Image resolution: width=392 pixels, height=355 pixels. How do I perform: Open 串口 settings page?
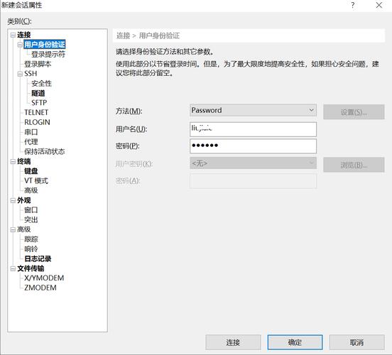[x=31, y=132]
